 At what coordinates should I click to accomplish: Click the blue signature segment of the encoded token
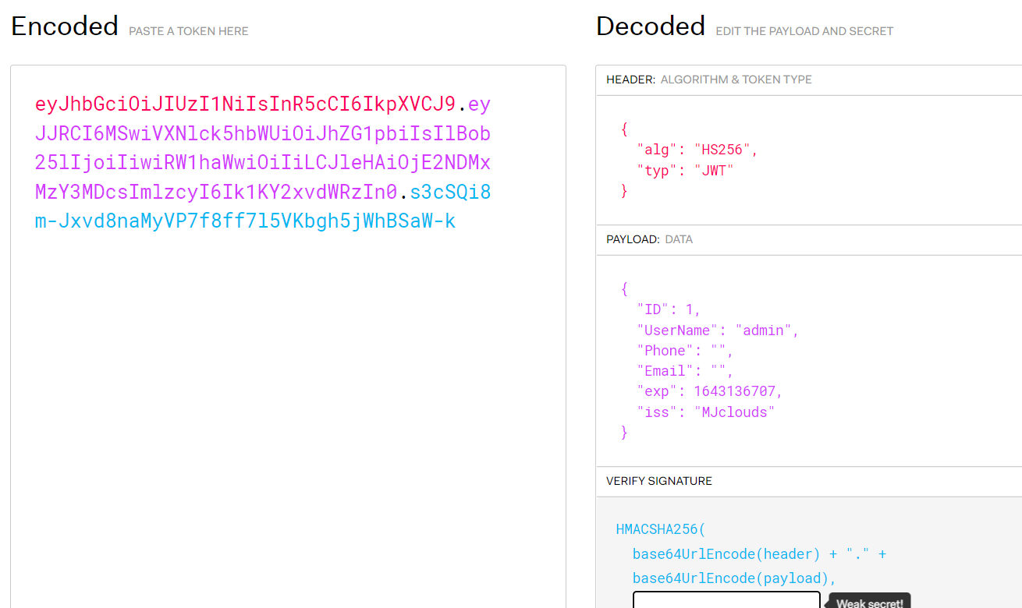click(245, 221)
